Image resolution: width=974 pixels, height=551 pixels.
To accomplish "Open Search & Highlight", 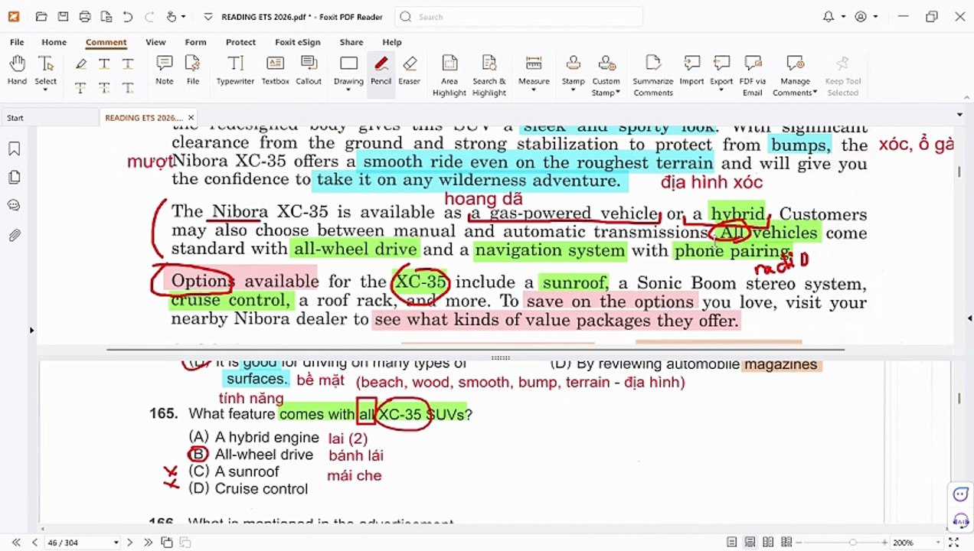I will 489,76.
